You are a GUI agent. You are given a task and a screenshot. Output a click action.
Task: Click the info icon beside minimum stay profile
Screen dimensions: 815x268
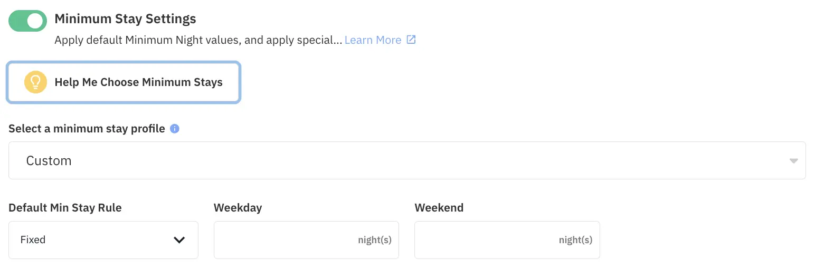pos(175,129)
